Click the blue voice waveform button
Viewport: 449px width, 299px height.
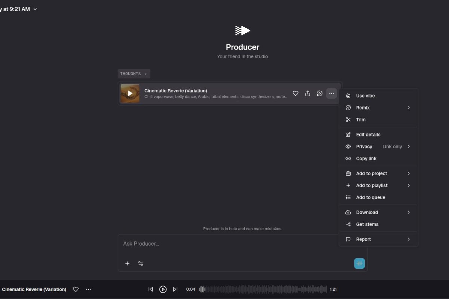coord(359,263)
